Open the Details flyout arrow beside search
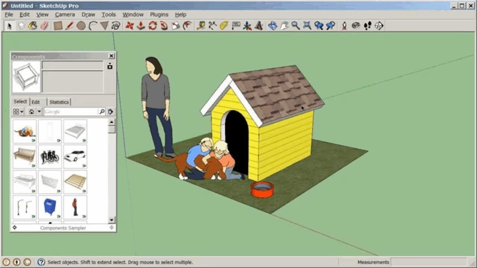The height and width of the screenshot is (268, 477). 110,112
